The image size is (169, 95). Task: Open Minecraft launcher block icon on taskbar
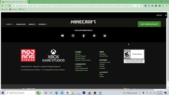click(89, 93)
